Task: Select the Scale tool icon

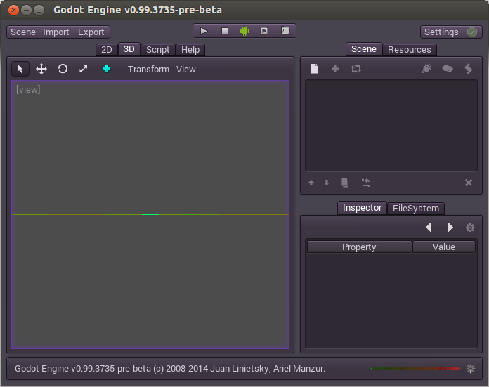Action: click(83, 69)
